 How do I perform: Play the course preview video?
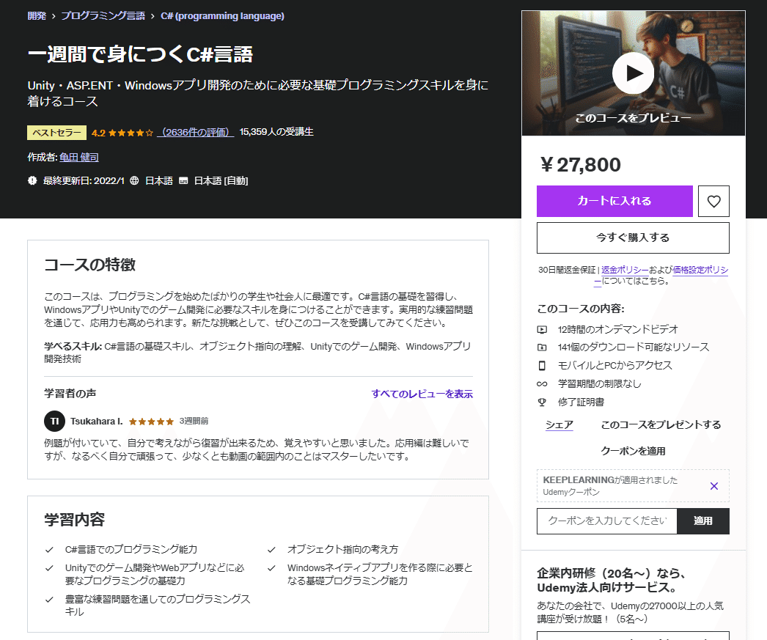click(x=633, y=73)
